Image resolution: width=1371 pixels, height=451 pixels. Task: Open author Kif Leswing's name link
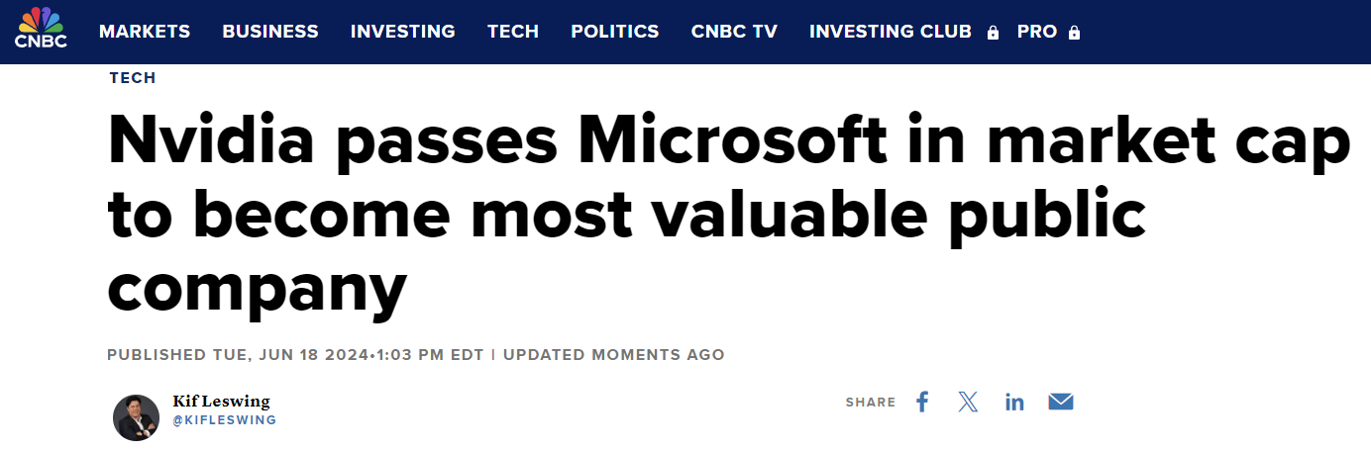[x=221, y=401]
